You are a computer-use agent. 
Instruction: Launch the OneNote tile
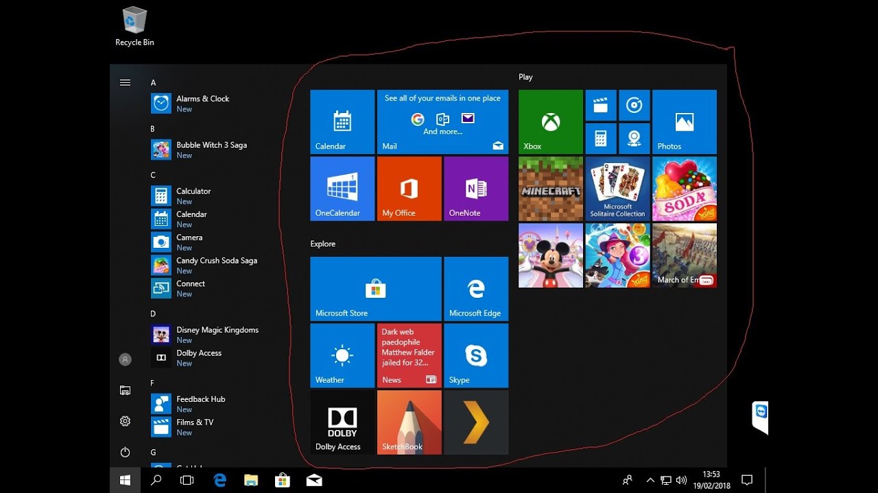click(476, 189)
